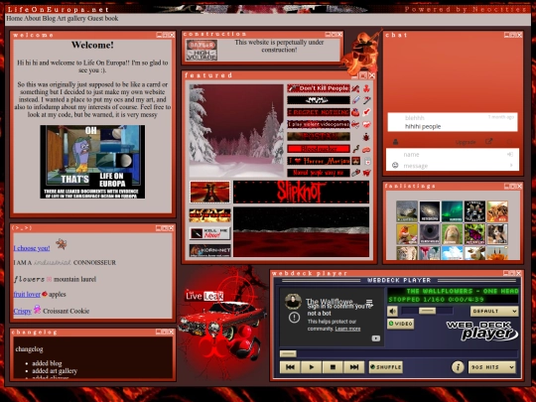The width and height of the screenshot is (536, 402).
Task: Click the Danger High Voltage sign
Action: (x=201, y=50)
